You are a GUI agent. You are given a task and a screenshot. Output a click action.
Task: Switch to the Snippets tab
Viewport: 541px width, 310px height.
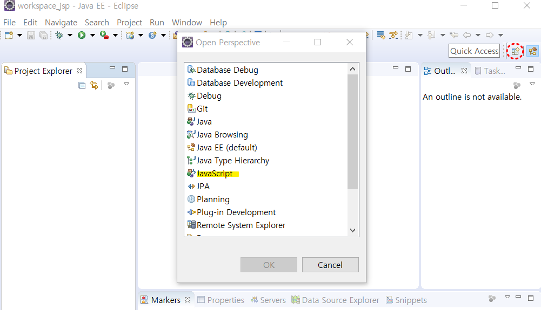click(406, 300)
